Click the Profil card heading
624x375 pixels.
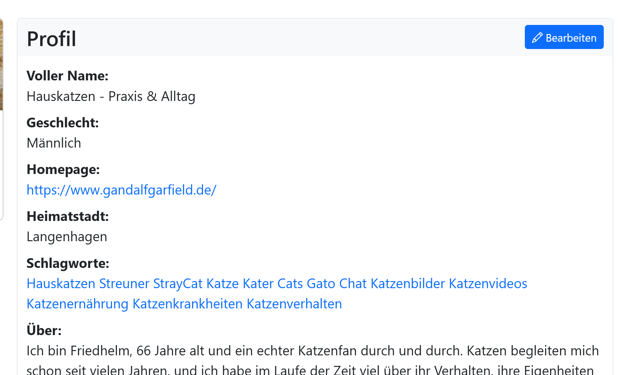click(51, 38)
